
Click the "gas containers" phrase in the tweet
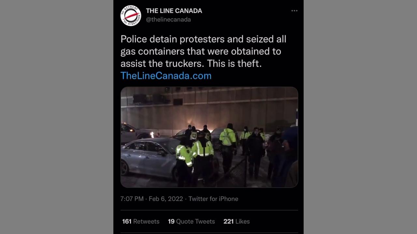click(x=152, y=51)
